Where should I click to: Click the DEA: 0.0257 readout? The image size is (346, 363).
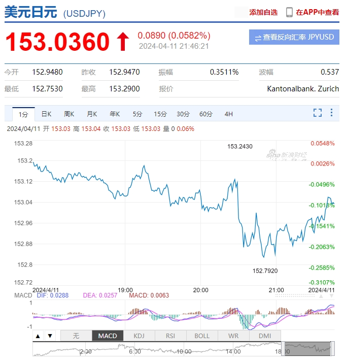(x=100, y=295)
